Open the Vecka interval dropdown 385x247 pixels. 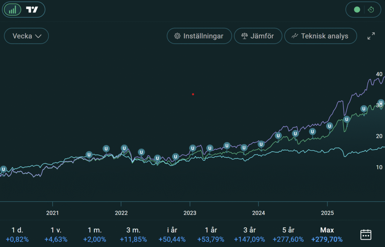(x=26, y=36)
